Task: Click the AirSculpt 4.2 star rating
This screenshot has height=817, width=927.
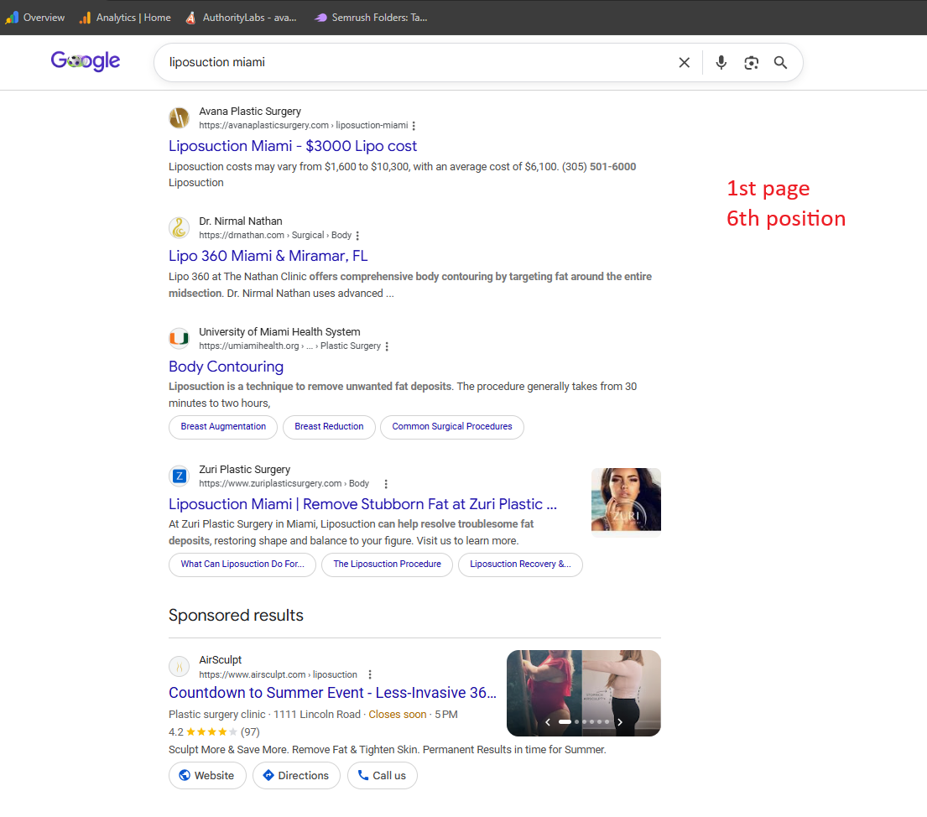Action: click(214, 732)
